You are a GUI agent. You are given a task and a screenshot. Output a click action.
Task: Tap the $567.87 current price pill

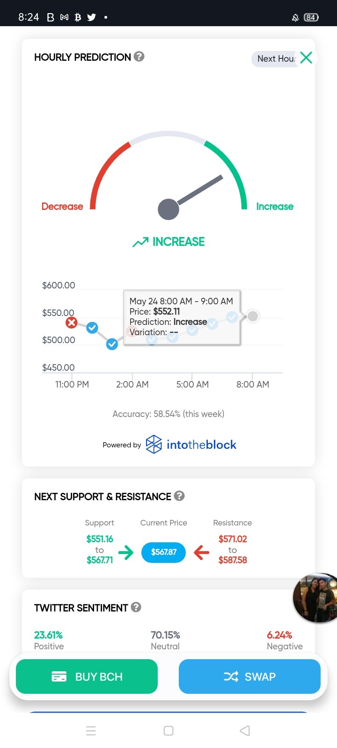coord(164,552)
